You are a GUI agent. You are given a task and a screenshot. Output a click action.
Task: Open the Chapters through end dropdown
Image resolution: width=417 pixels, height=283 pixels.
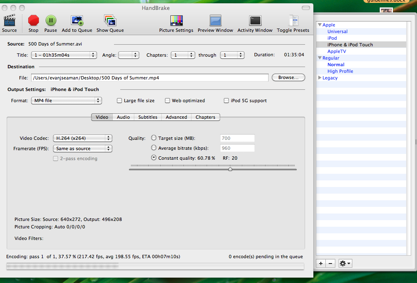(x=232, y=55)
